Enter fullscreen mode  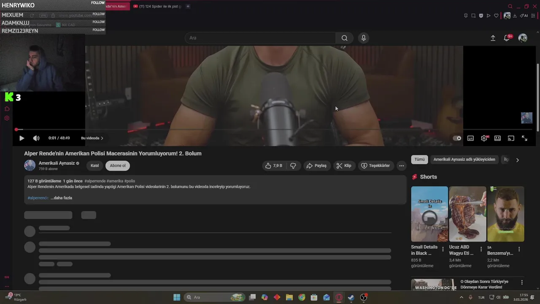(524, 138)
